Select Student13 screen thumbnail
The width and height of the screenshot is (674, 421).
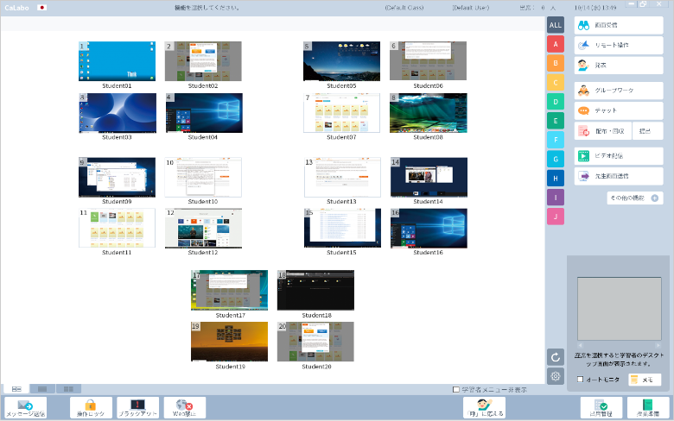[x=342, y=177]
